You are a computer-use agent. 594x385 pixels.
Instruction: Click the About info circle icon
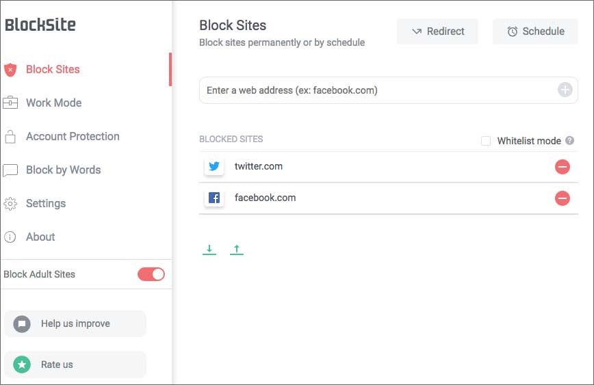[x=10, y=237]
